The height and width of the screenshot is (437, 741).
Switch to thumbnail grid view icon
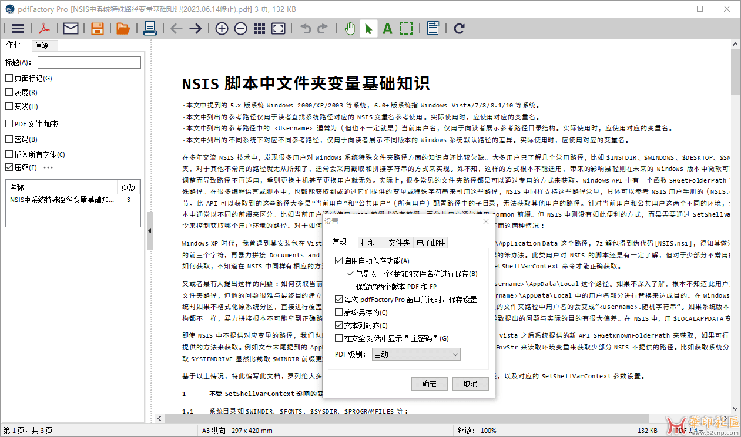point(259,28)
